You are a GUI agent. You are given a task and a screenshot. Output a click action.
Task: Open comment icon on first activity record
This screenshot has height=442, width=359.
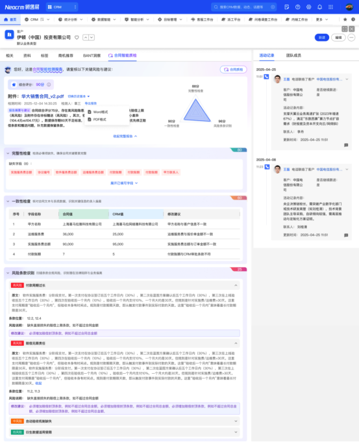click(x=346, y=145)
